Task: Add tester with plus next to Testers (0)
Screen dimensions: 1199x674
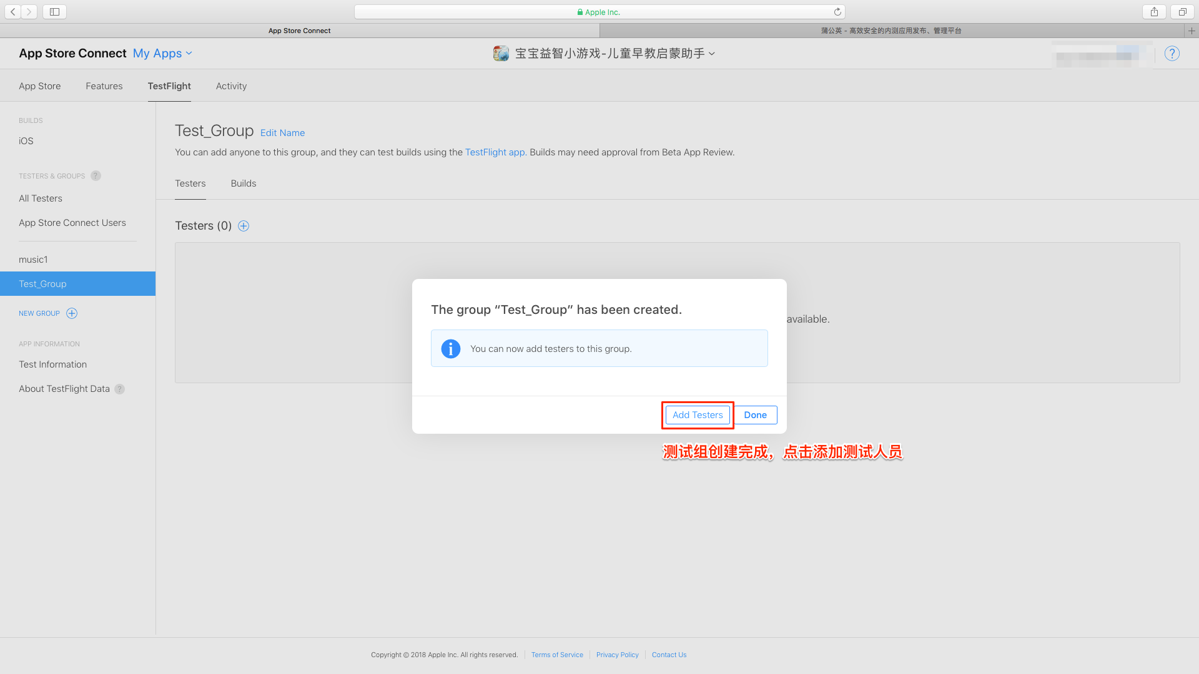Action: coord(244,226)
